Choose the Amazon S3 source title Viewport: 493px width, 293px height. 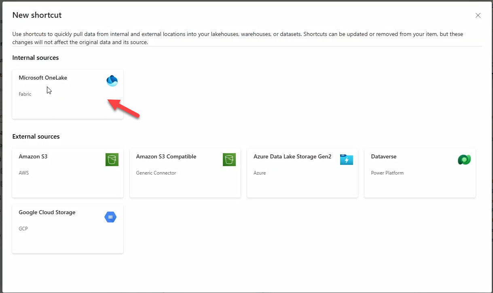pyautogui.click(x=33, y=156)
